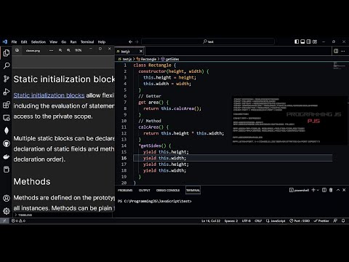Open the Explorer view in activity bar
The image size is (349, 262).
click(x=7, y=52)
